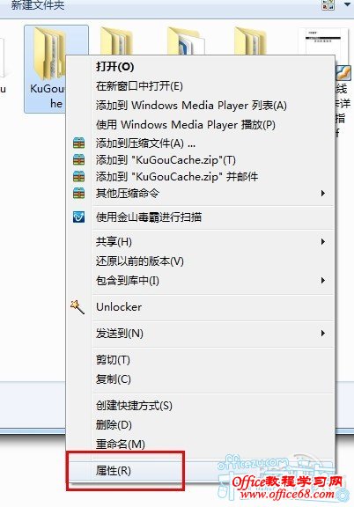354x507 pixels.
Task: Expand the 发送到(N) submenu arrow
Action: click(x=322, y=333)
